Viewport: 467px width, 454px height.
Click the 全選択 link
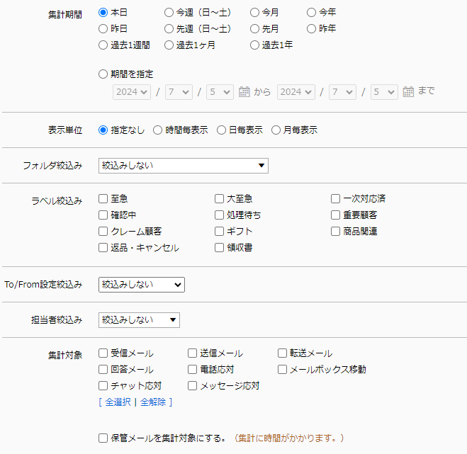[x=118, y=402]
